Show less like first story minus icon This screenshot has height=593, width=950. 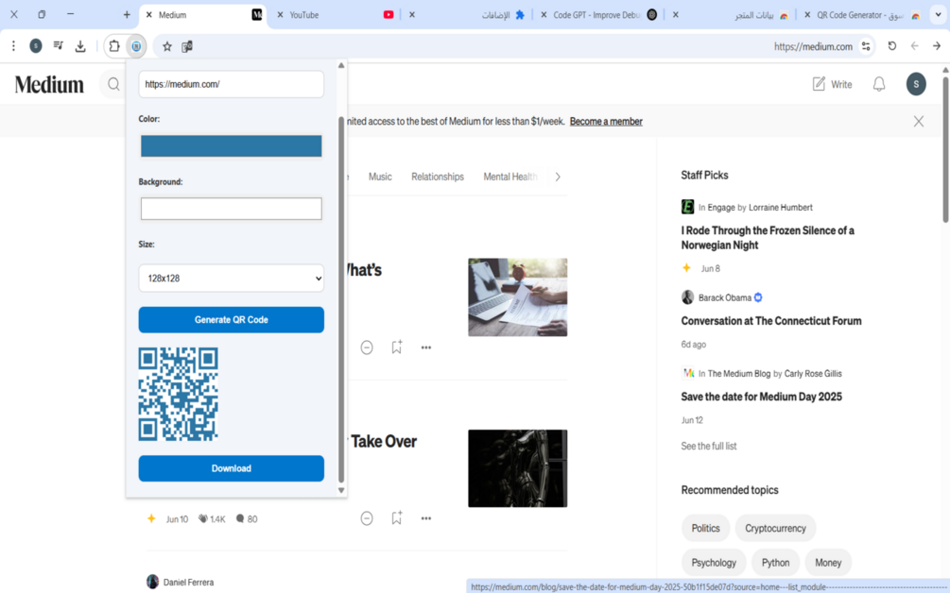(x=367, y=347)
